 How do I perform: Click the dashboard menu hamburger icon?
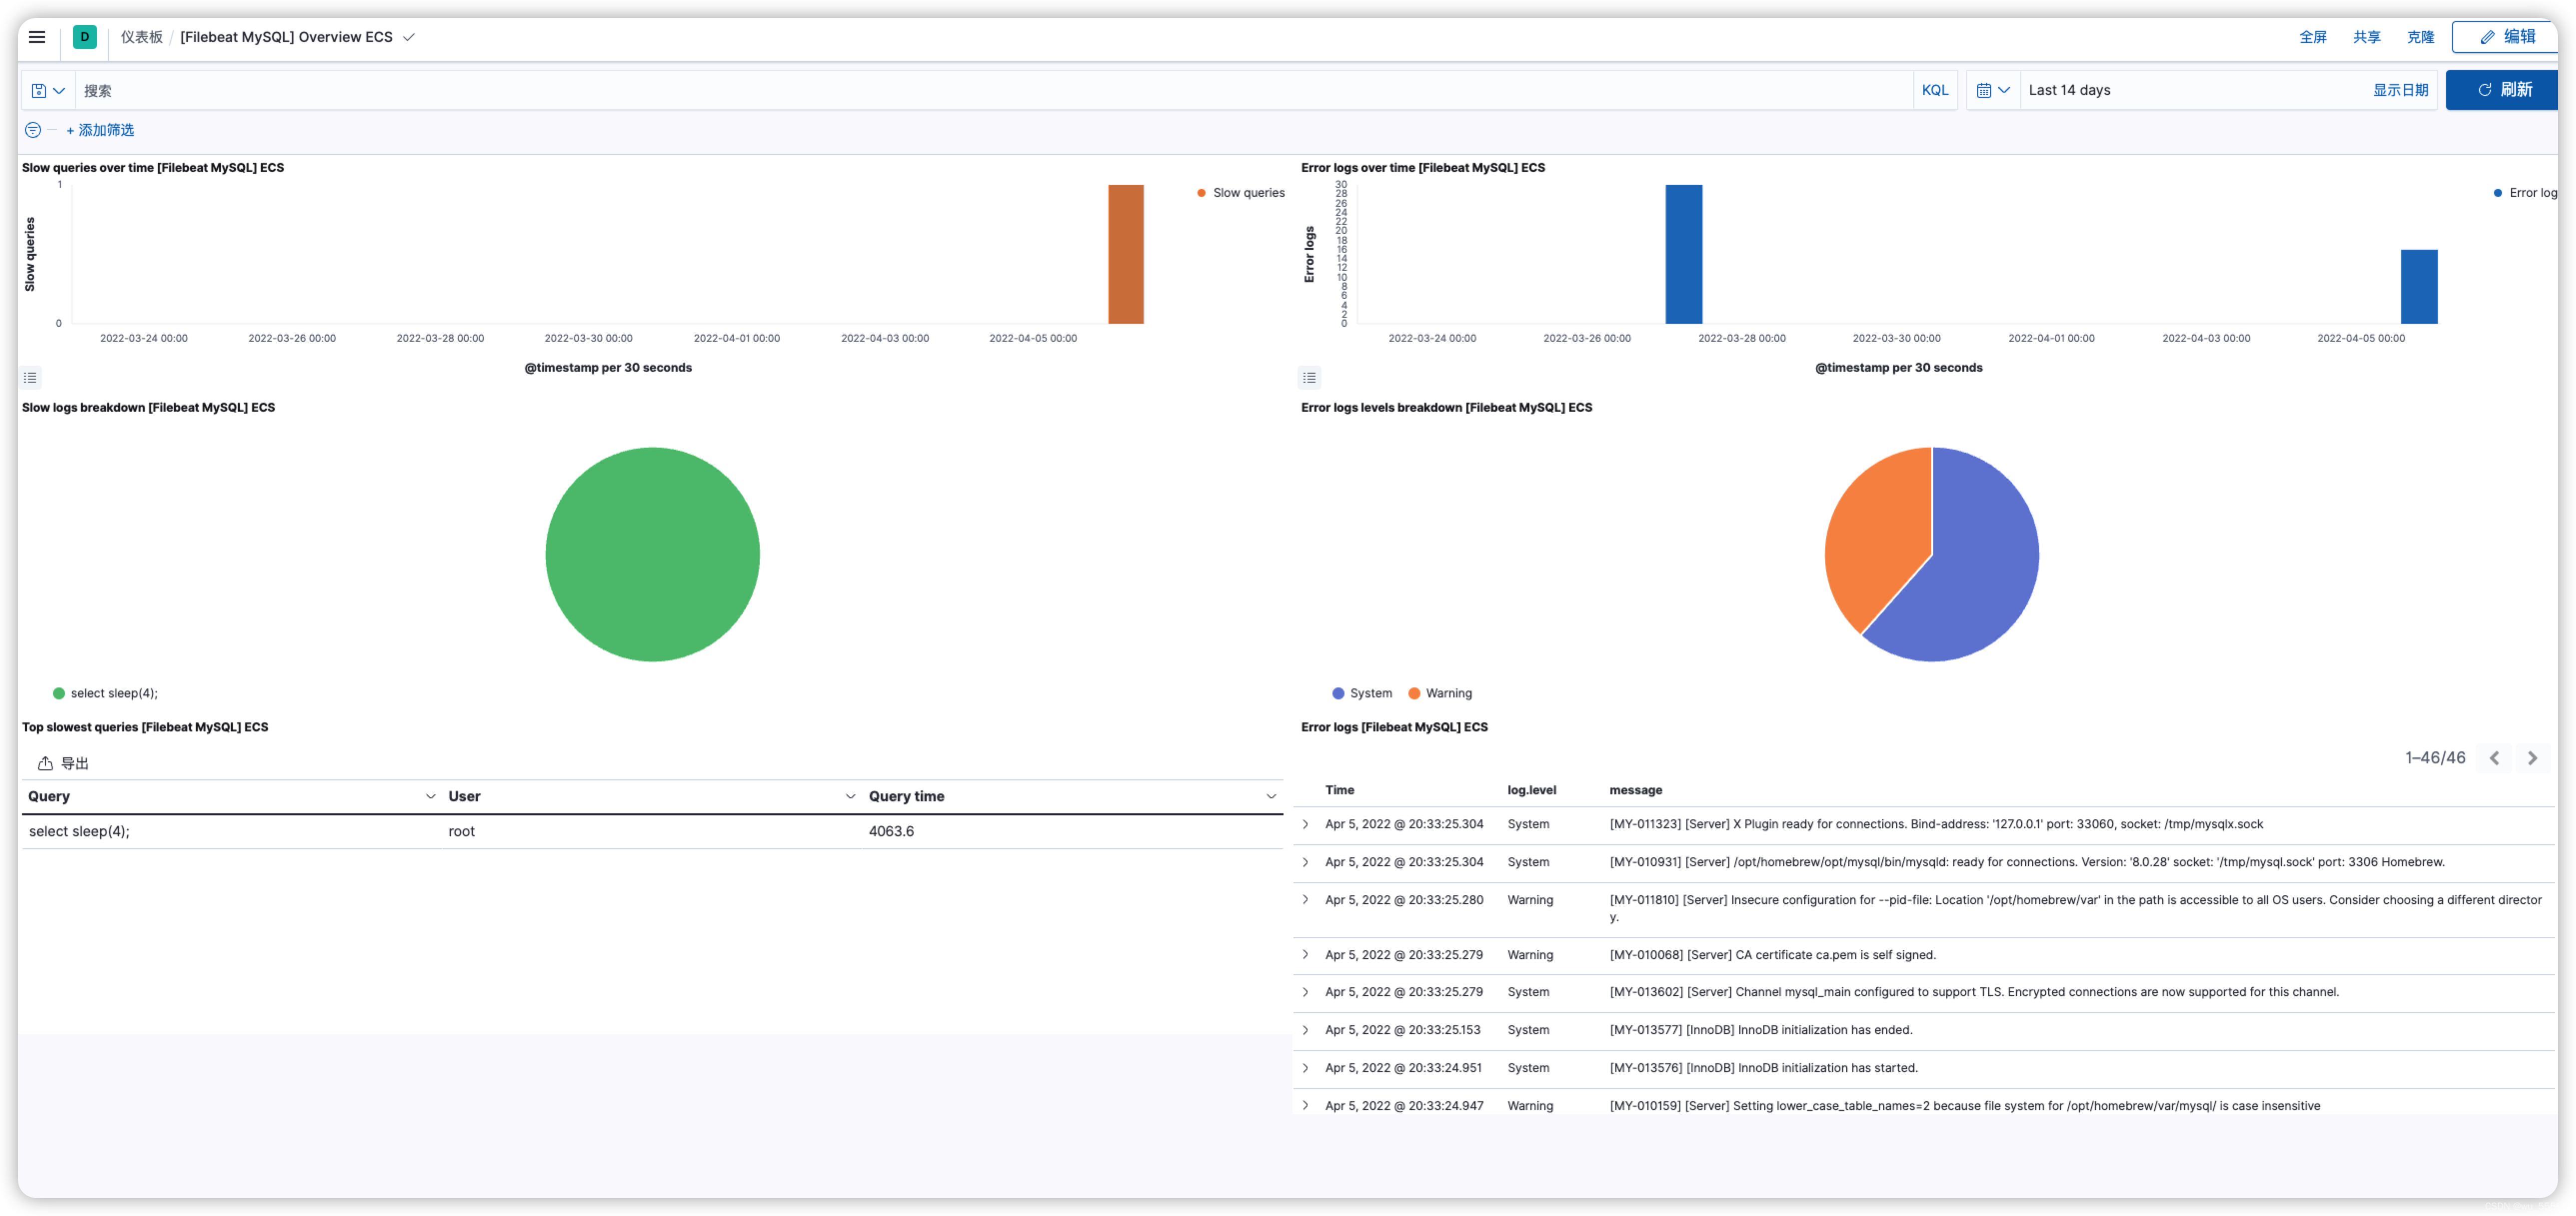[x=36, y=36]
